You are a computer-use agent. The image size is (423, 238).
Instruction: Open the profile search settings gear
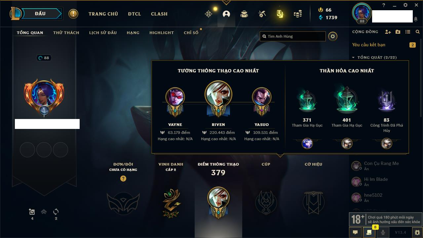coord(333,36)
